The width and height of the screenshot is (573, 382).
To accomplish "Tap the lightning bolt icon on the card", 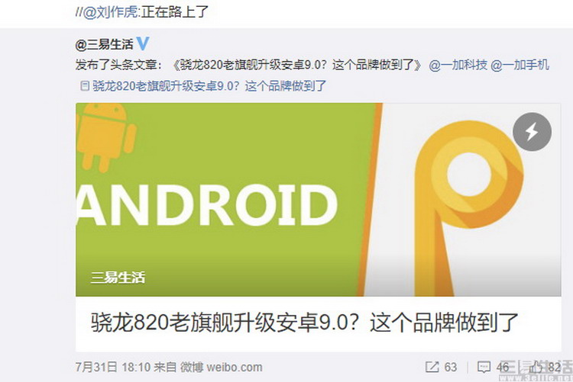I will 532,132.
